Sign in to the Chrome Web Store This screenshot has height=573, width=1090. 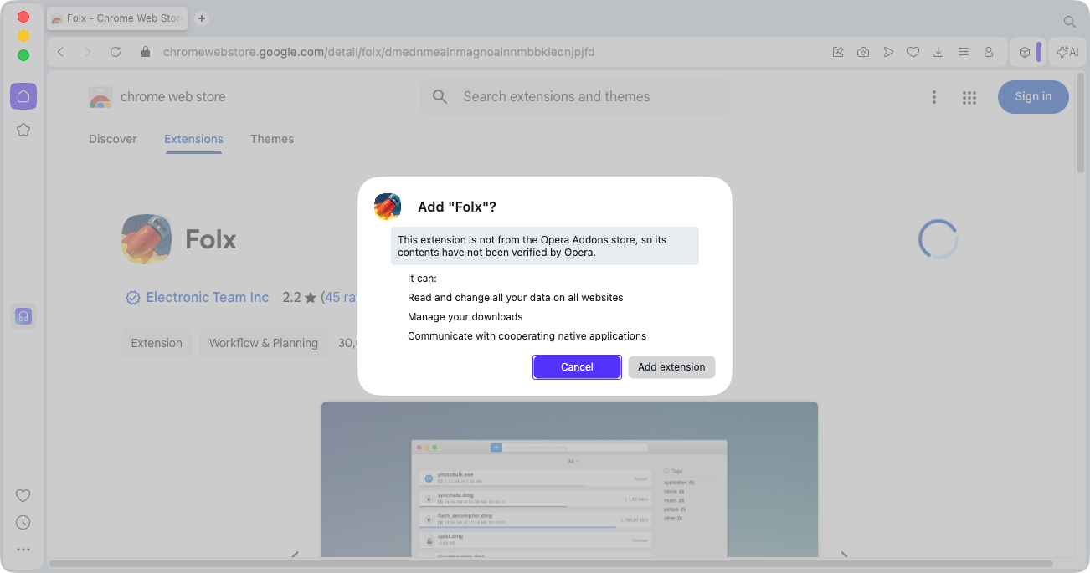tap(1033, 97)
